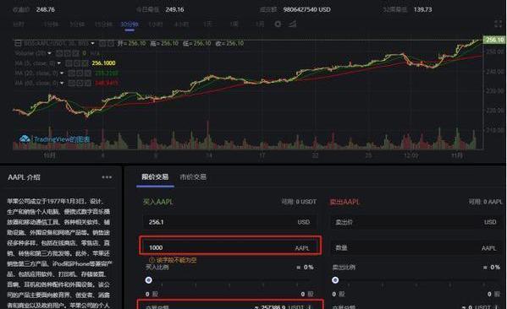Expand the dropdown arrow beside the AAPL symbol legend

pyautogui.click(x=93, y=43)
